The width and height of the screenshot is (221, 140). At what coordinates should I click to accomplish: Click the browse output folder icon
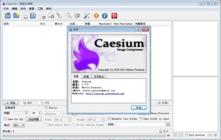(x=168, y=124)
